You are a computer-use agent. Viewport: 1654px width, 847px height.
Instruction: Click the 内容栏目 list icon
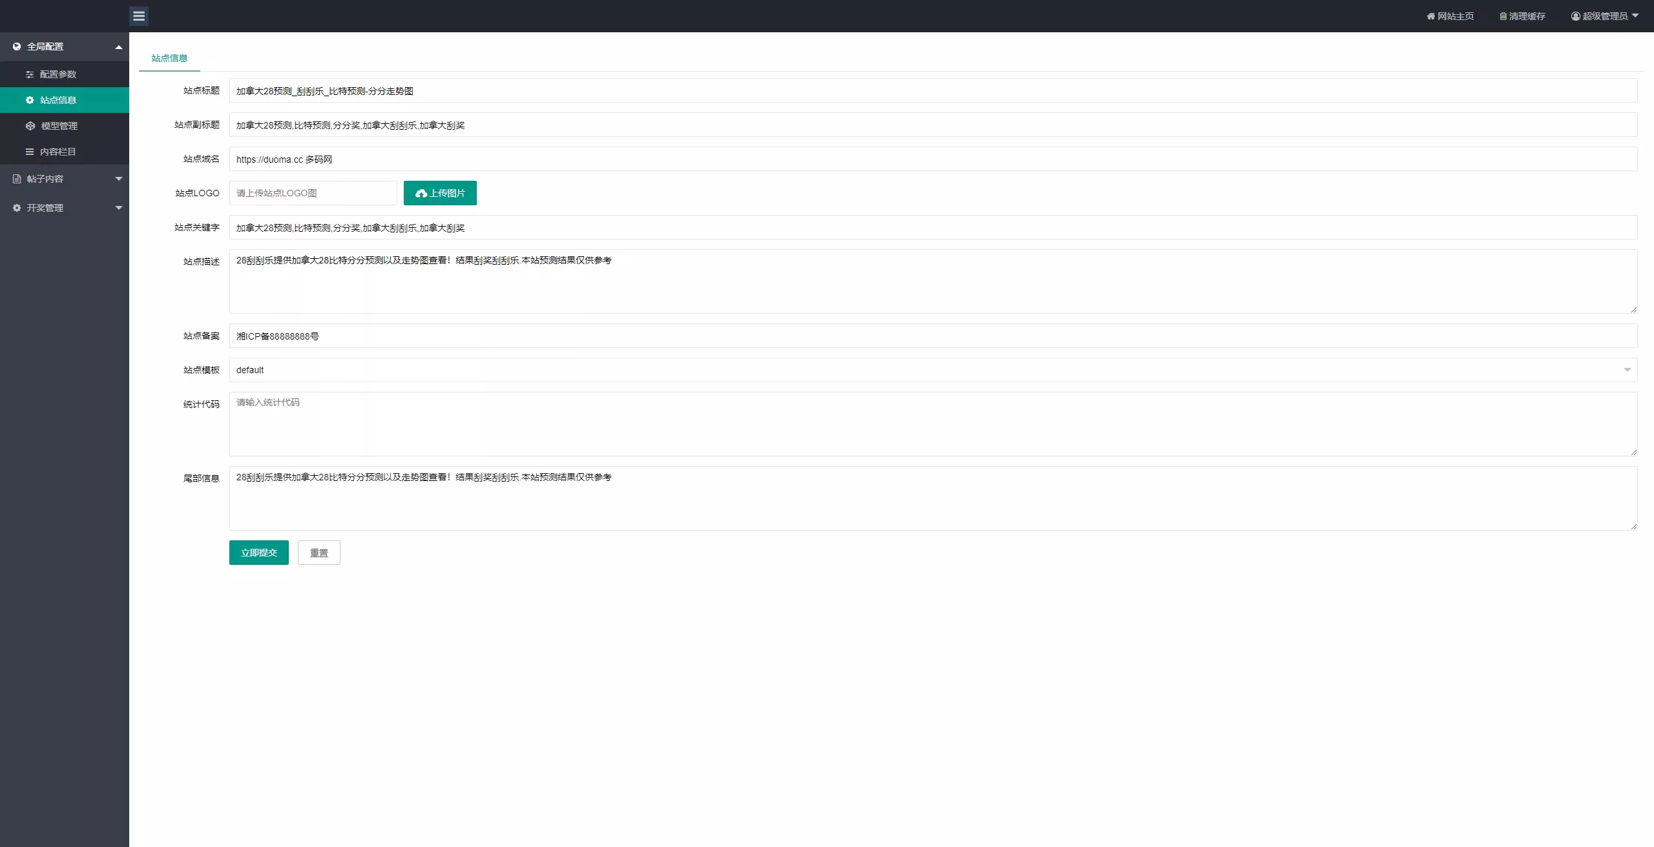click(x=30, y=152)
